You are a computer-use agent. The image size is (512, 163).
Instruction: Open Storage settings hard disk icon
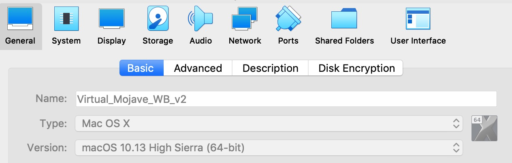coord(158,18)
